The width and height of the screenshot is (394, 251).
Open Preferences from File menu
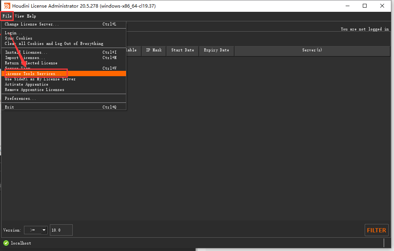64,98
